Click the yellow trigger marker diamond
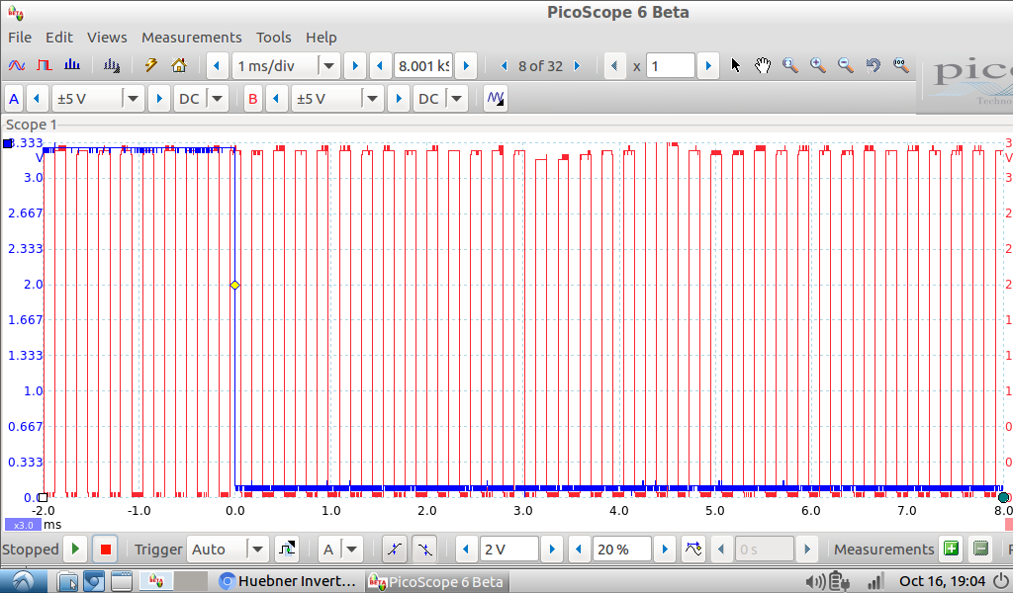 click(x=235, y=285)
